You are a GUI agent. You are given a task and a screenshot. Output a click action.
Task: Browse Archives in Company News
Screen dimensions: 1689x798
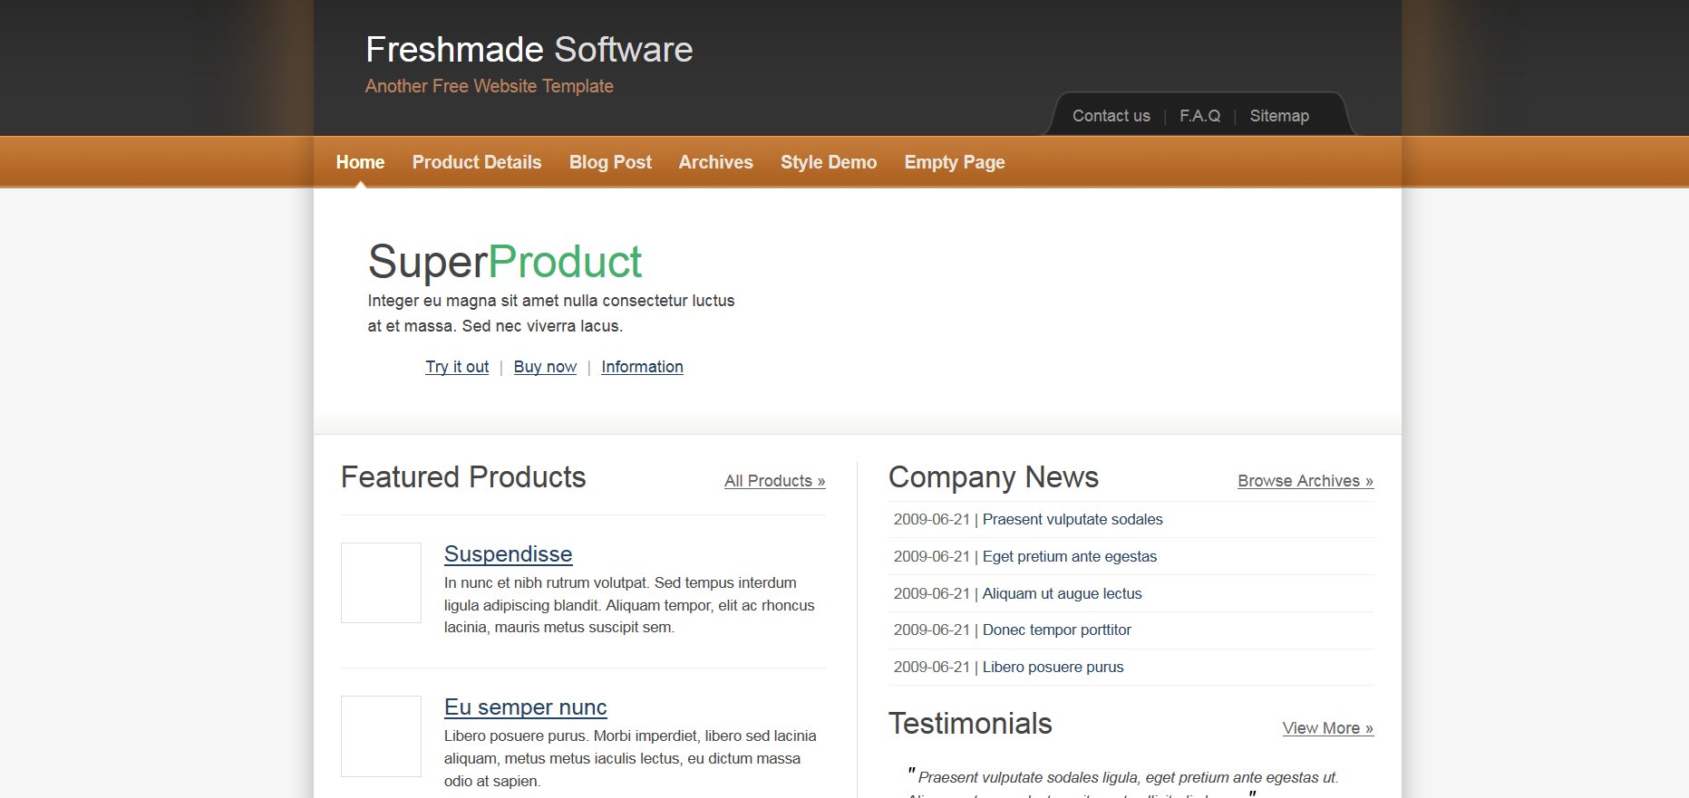pos(1305,481)
